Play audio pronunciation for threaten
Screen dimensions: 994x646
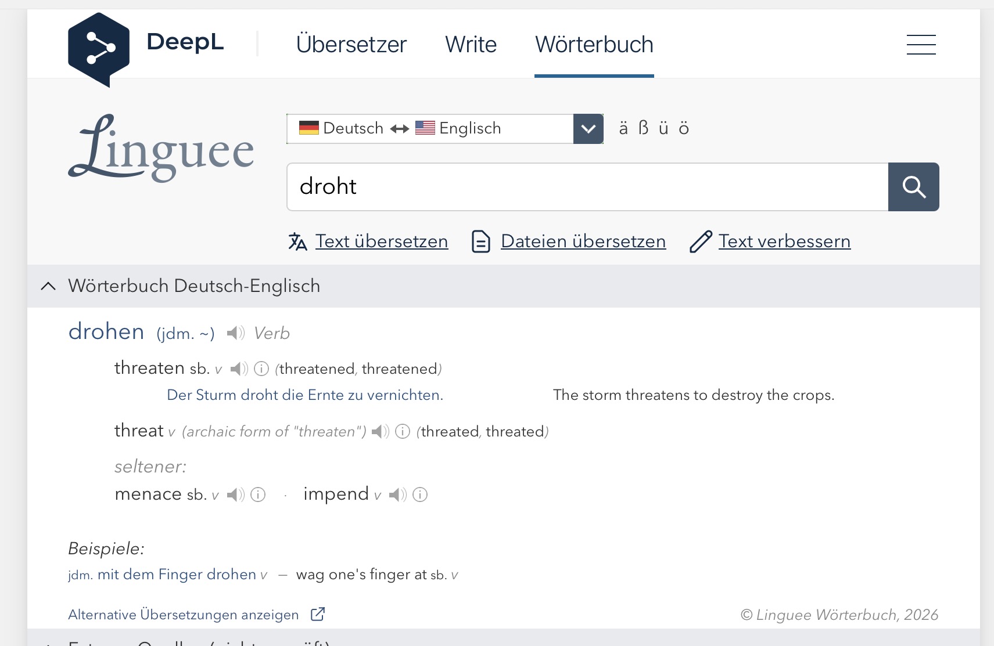coord(239,369)
